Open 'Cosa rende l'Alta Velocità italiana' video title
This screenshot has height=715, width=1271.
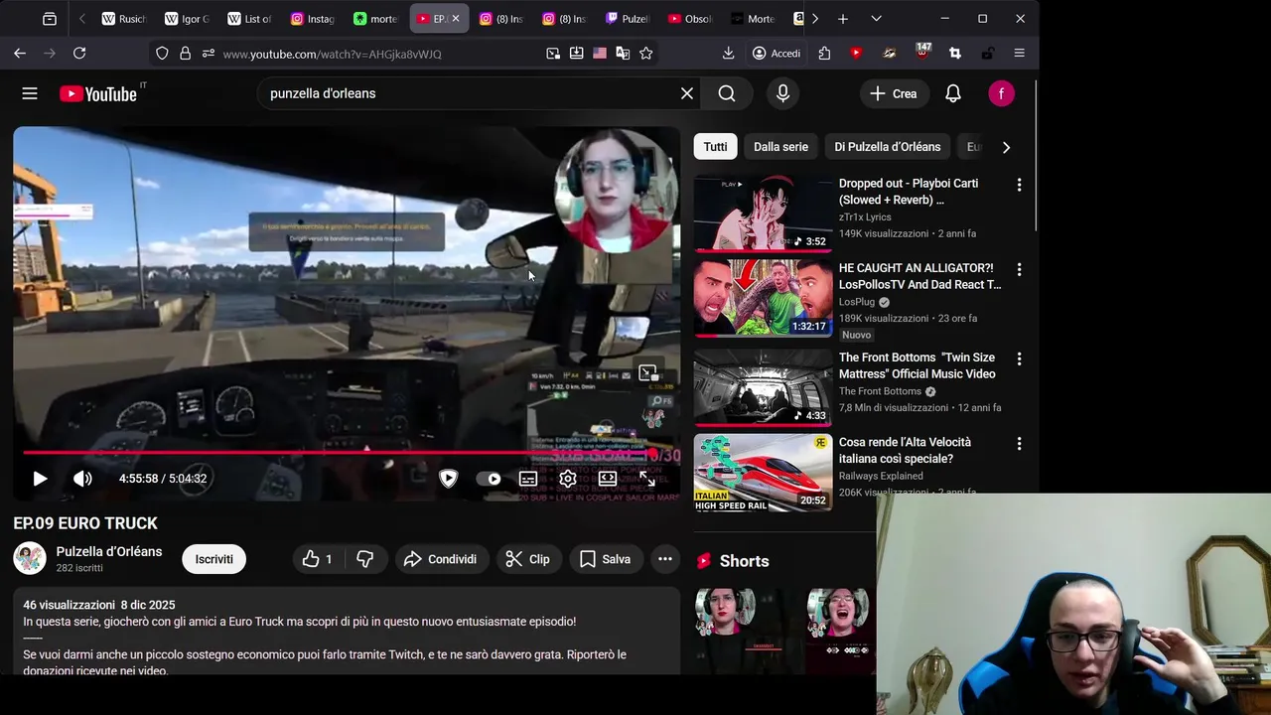pyautogui.click(x=906, y=450)
